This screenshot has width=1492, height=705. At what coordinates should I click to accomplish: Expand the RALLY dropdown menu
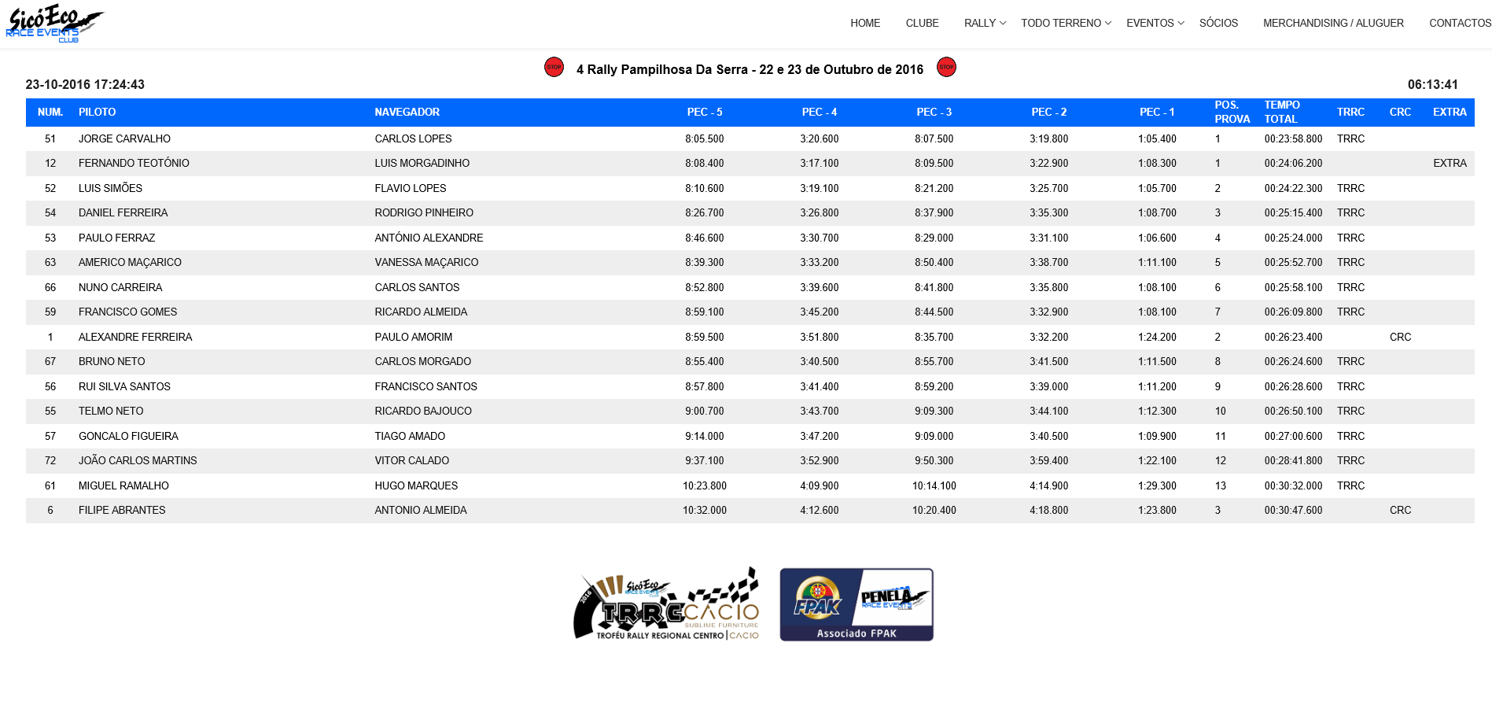tap(985, 24)
